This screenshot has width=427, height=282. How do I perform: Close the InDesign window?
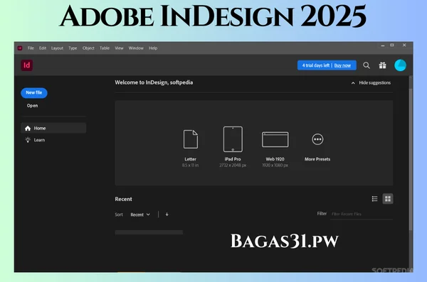click(404, 45)
